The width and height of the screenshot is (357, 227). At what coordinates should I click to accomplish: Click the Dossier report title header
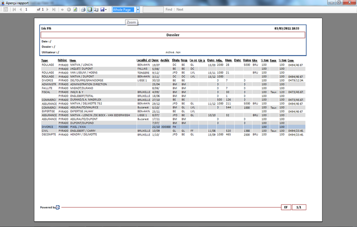[x=173, y=35]
